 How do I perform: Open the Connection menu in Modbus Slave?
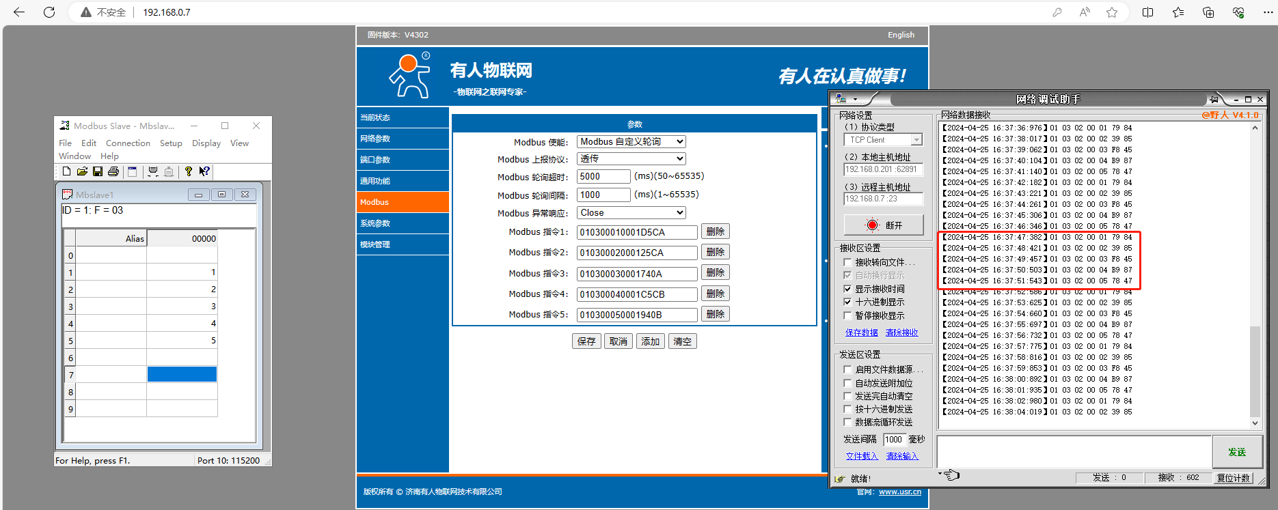click(128, 143)
